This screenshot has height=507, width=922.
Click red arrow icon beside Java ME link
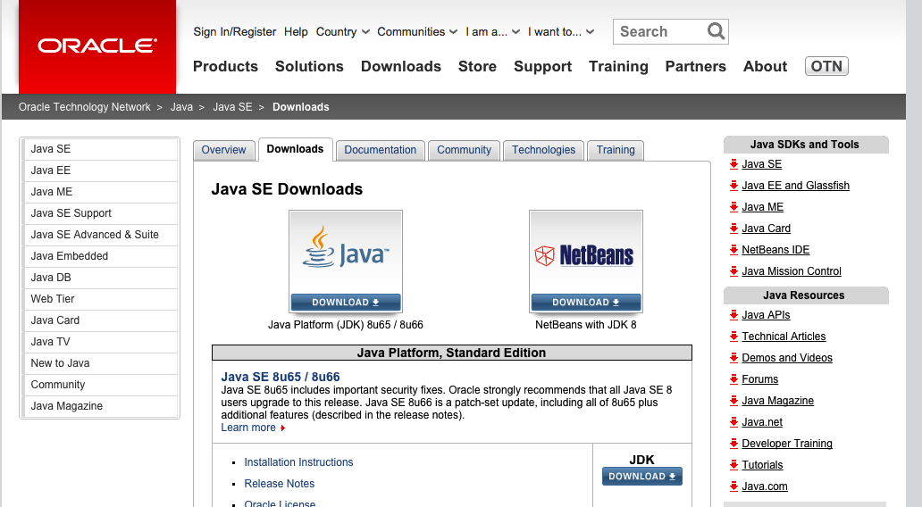click(733, 207)
